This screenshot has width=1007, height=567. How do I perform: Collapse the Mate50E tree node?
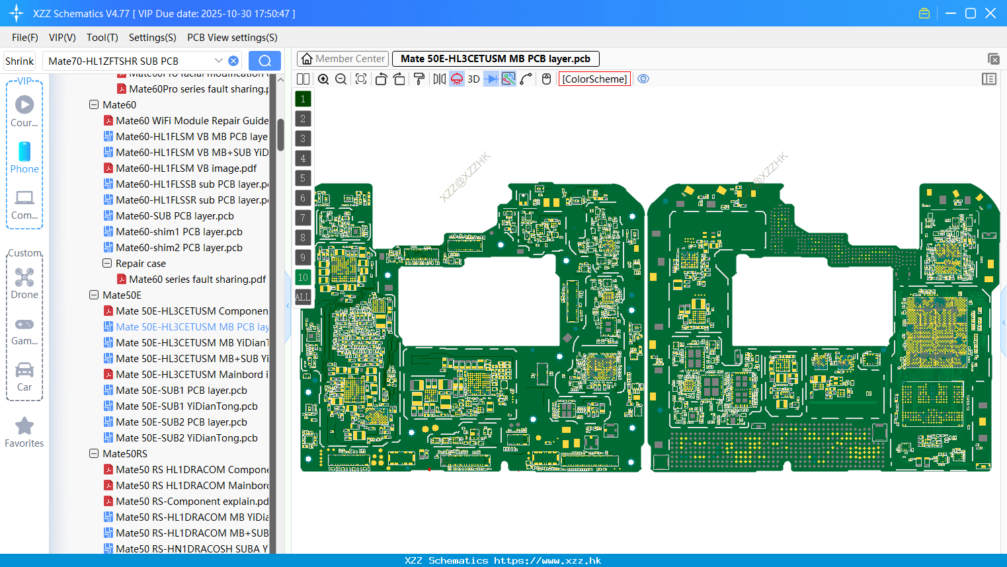click(x=94, y=295)
